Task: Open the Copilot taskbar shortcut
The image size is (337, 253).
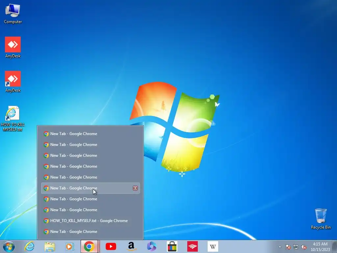Action: point(151,246)
